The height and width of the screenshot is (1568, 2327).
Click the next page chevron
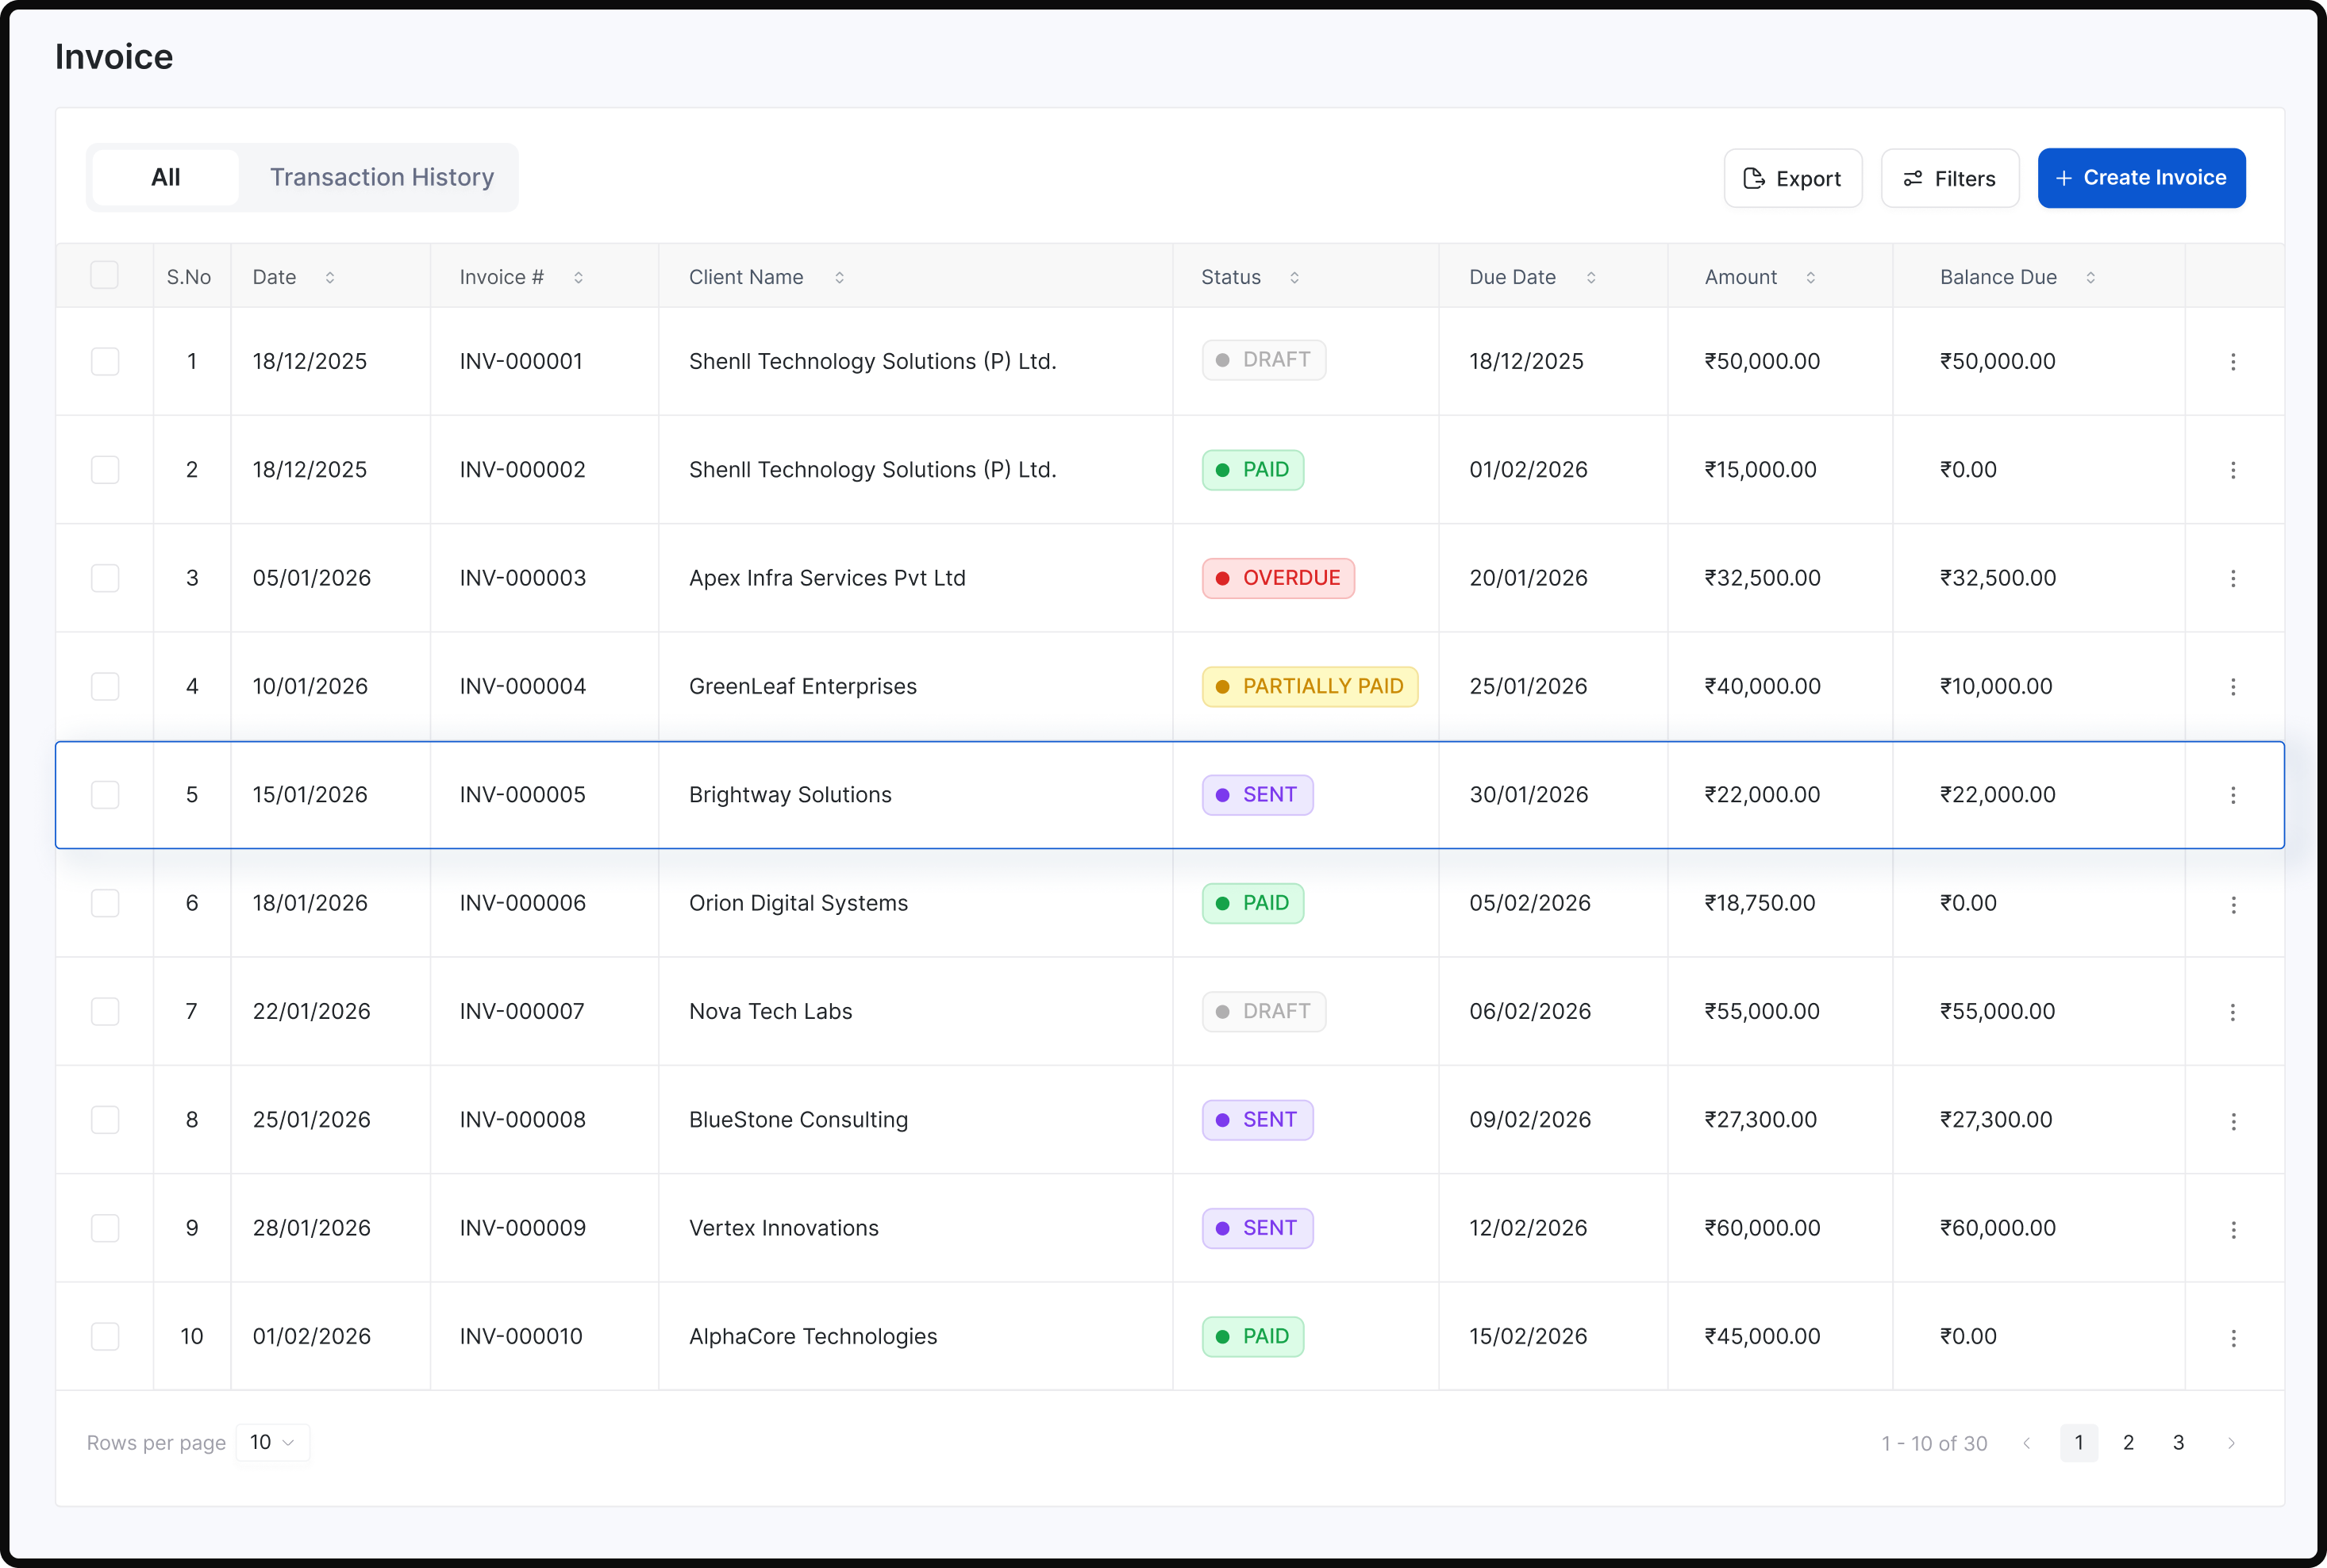tap(2232, 1442)
